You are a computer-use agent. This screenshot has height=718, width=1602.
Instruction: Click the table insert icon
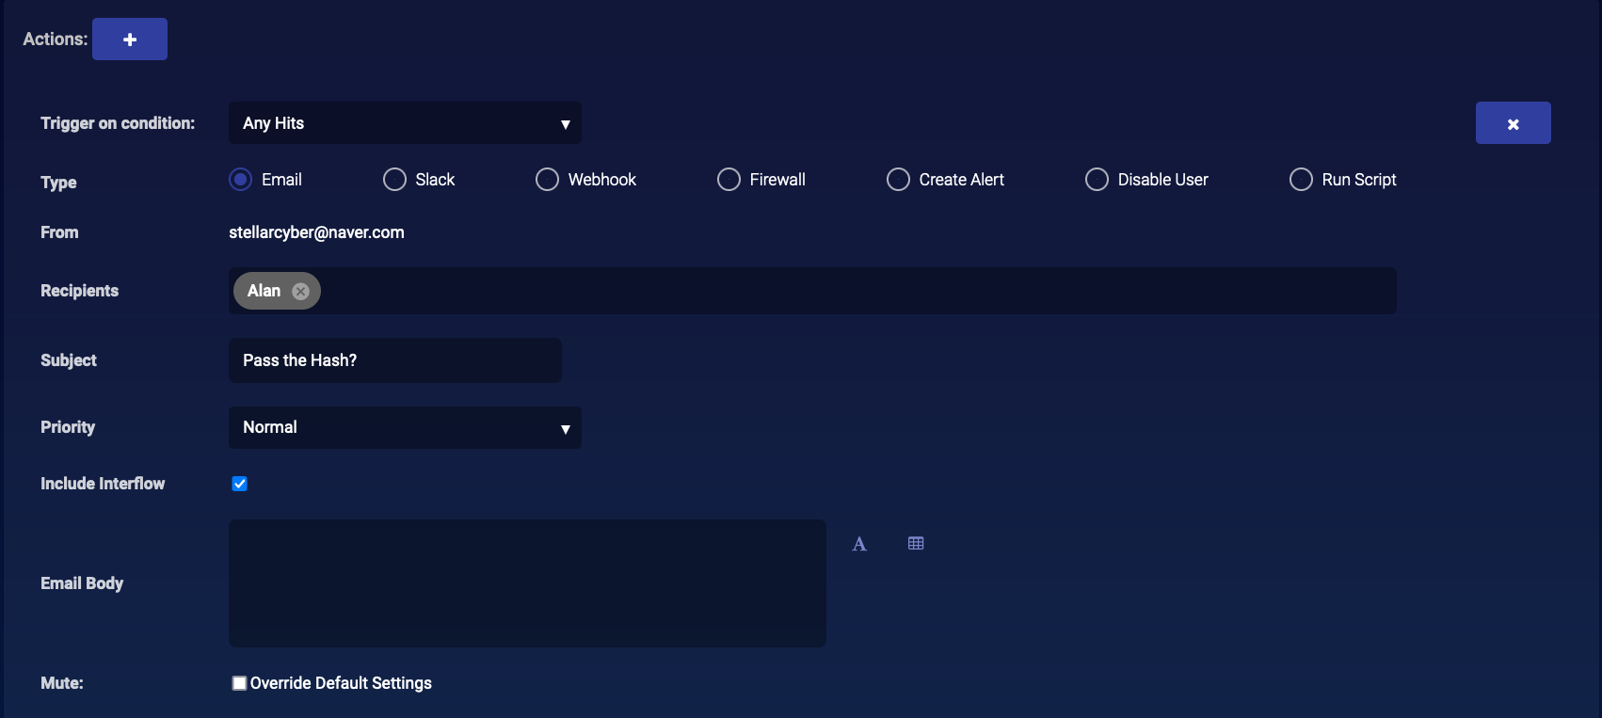coord(916,544)
